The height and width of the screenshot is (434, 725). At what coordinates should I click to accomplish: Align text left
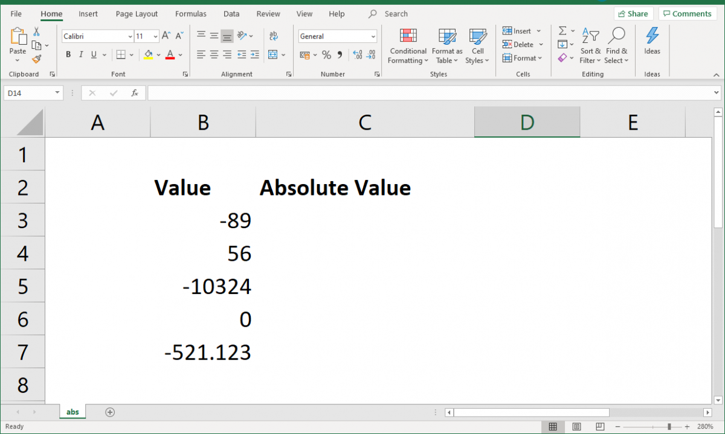coord(201,55)
